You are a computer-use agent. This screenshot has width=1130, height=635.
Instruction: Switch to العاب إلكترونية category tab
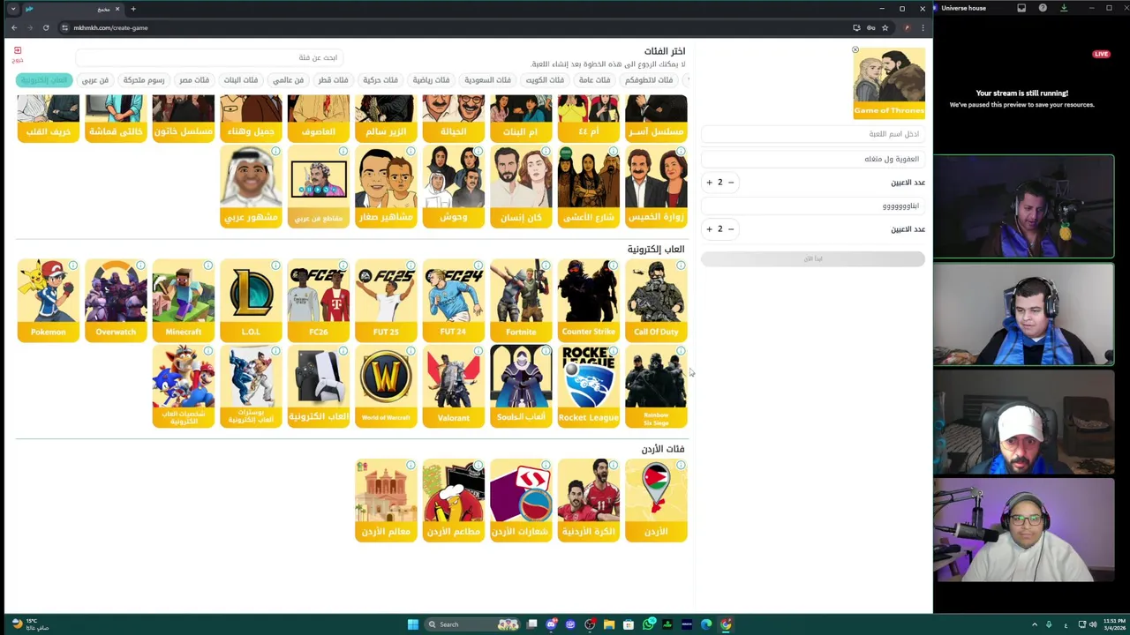click(44, 80)
